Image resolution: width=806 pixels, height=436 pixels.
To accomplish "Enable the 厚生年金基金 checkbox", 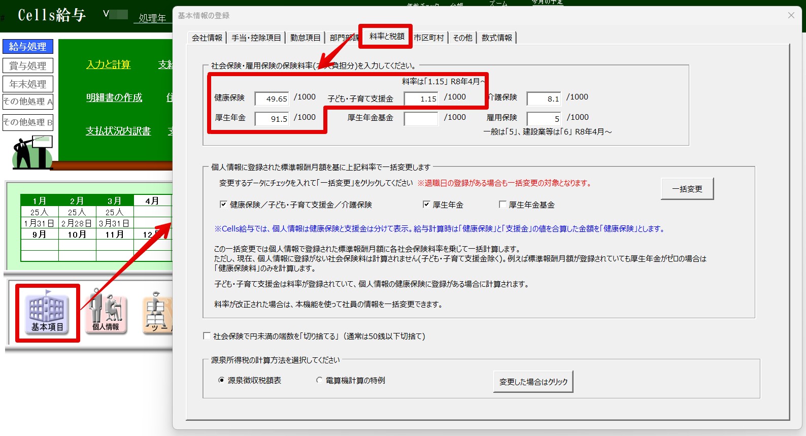I will pos(502,205).
